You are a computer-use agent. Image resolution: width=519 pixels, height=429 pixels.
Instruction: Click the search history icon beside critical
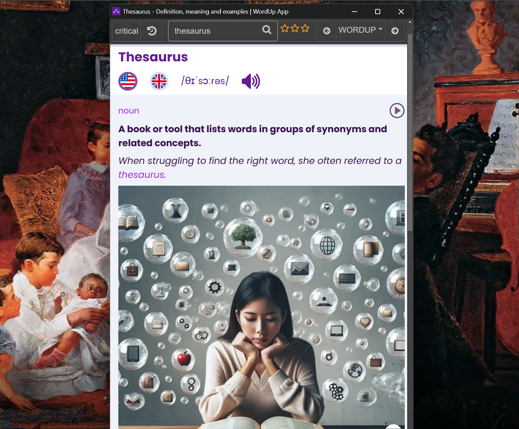[x=151, y=31]
